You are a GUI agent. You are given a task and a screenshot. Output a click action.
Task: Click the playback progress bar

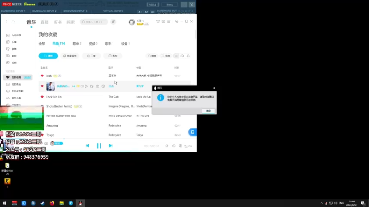click(x=99, y=139)
